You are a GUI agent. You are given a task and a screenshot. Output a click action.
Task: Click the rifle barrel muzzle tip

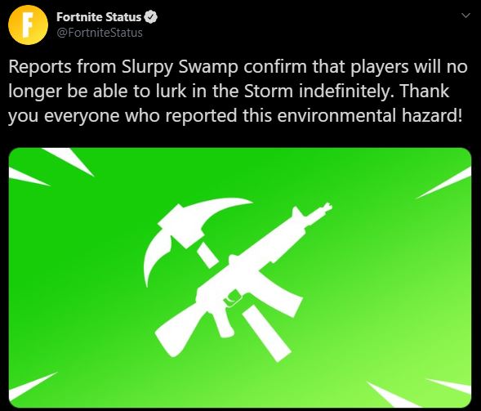[327, 208]
